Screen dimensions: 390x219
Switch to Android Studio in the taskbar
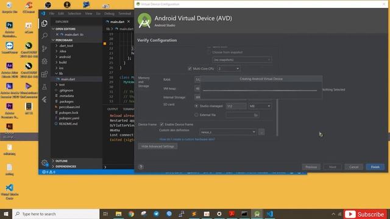click(257, 214)
